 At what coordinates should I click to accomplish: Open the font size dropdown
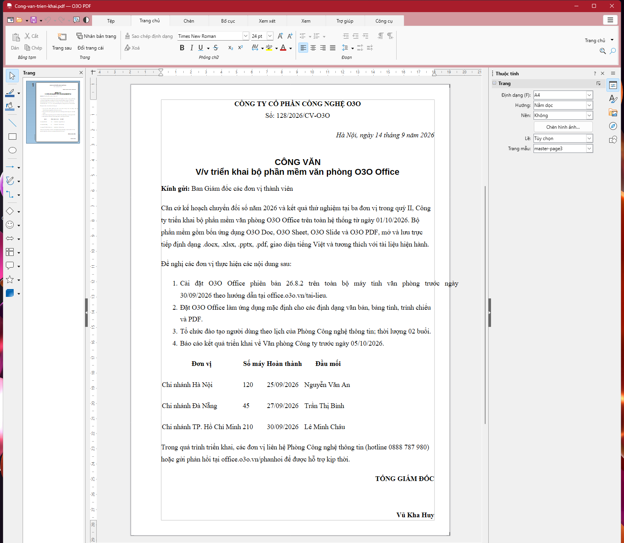(x=270, y=36)
